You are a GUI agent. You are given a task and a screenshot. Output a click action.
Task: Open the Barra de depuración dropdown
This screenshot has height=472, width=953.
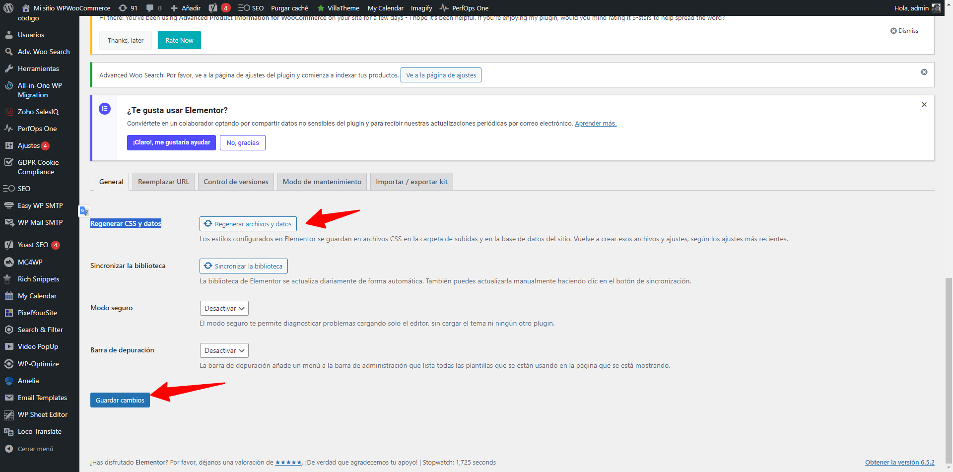(x=224, y=350)
